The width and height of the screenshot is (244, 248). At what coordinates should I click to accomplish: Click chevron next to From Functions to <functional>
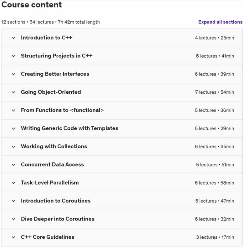coord(13,110)
